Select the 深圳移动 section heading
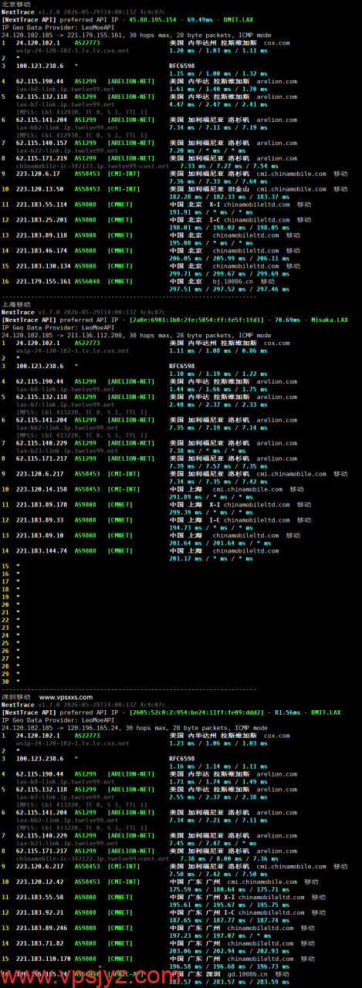Viewport: 362px width, 988px height. 15,697
